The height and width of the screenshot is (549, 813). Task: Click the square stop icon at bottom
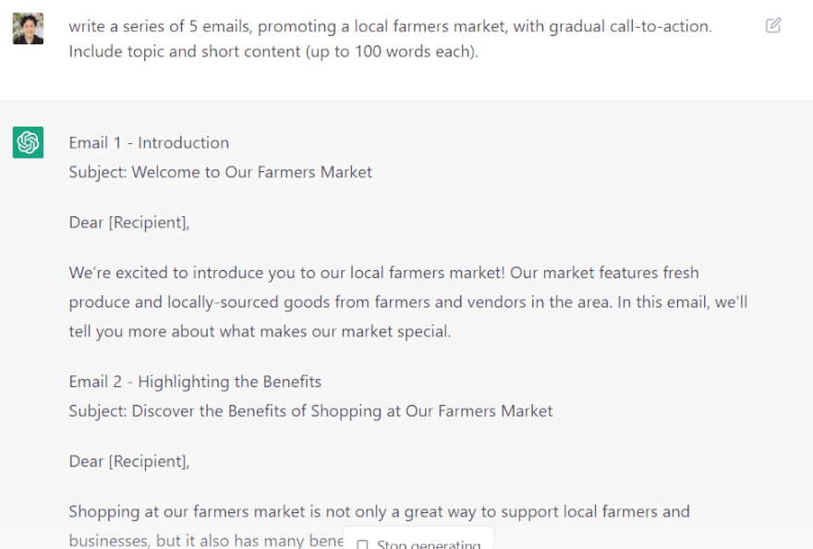362,544
